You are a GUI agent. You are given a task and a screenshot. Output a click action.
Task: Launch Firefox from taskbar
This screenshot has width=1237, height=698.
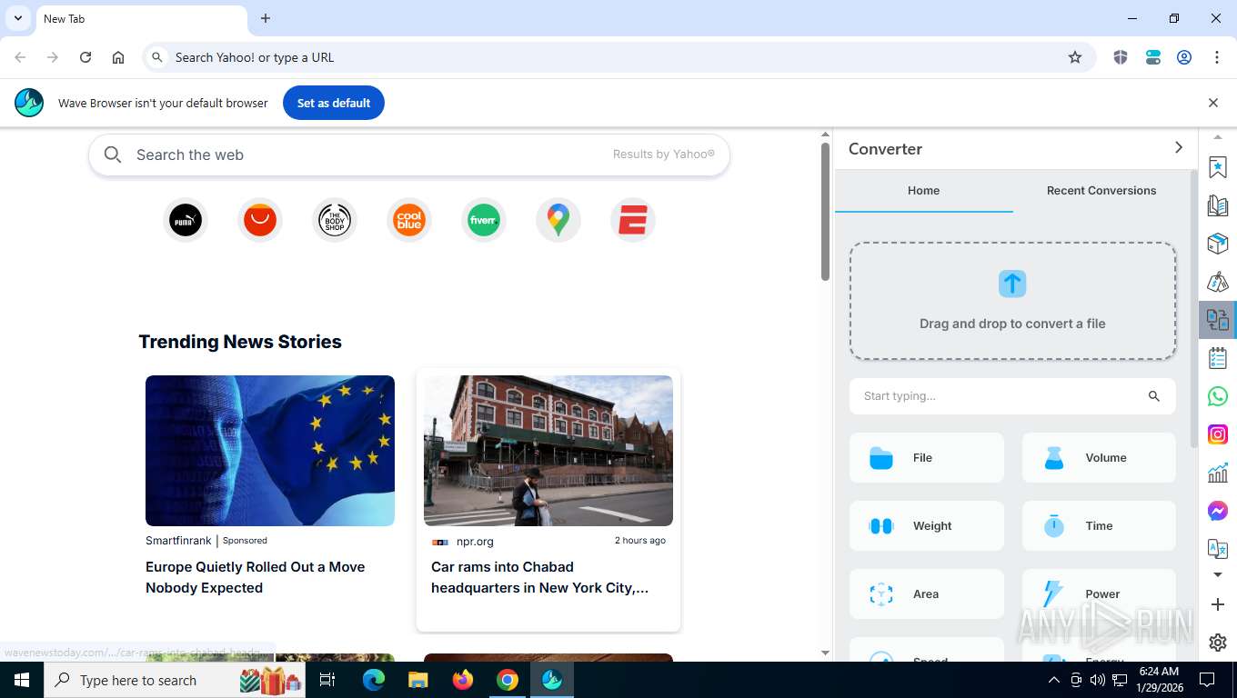pyautogui.click(x=463, y=680)
